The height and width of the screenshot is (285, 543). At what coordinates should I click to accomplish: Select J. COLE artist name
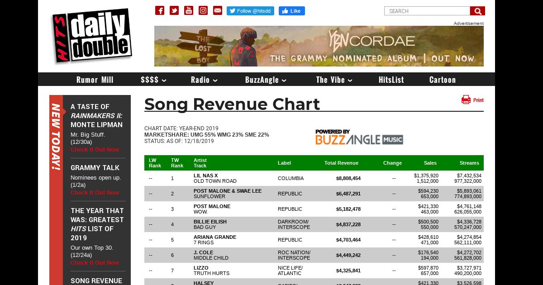tap(203, 252)
